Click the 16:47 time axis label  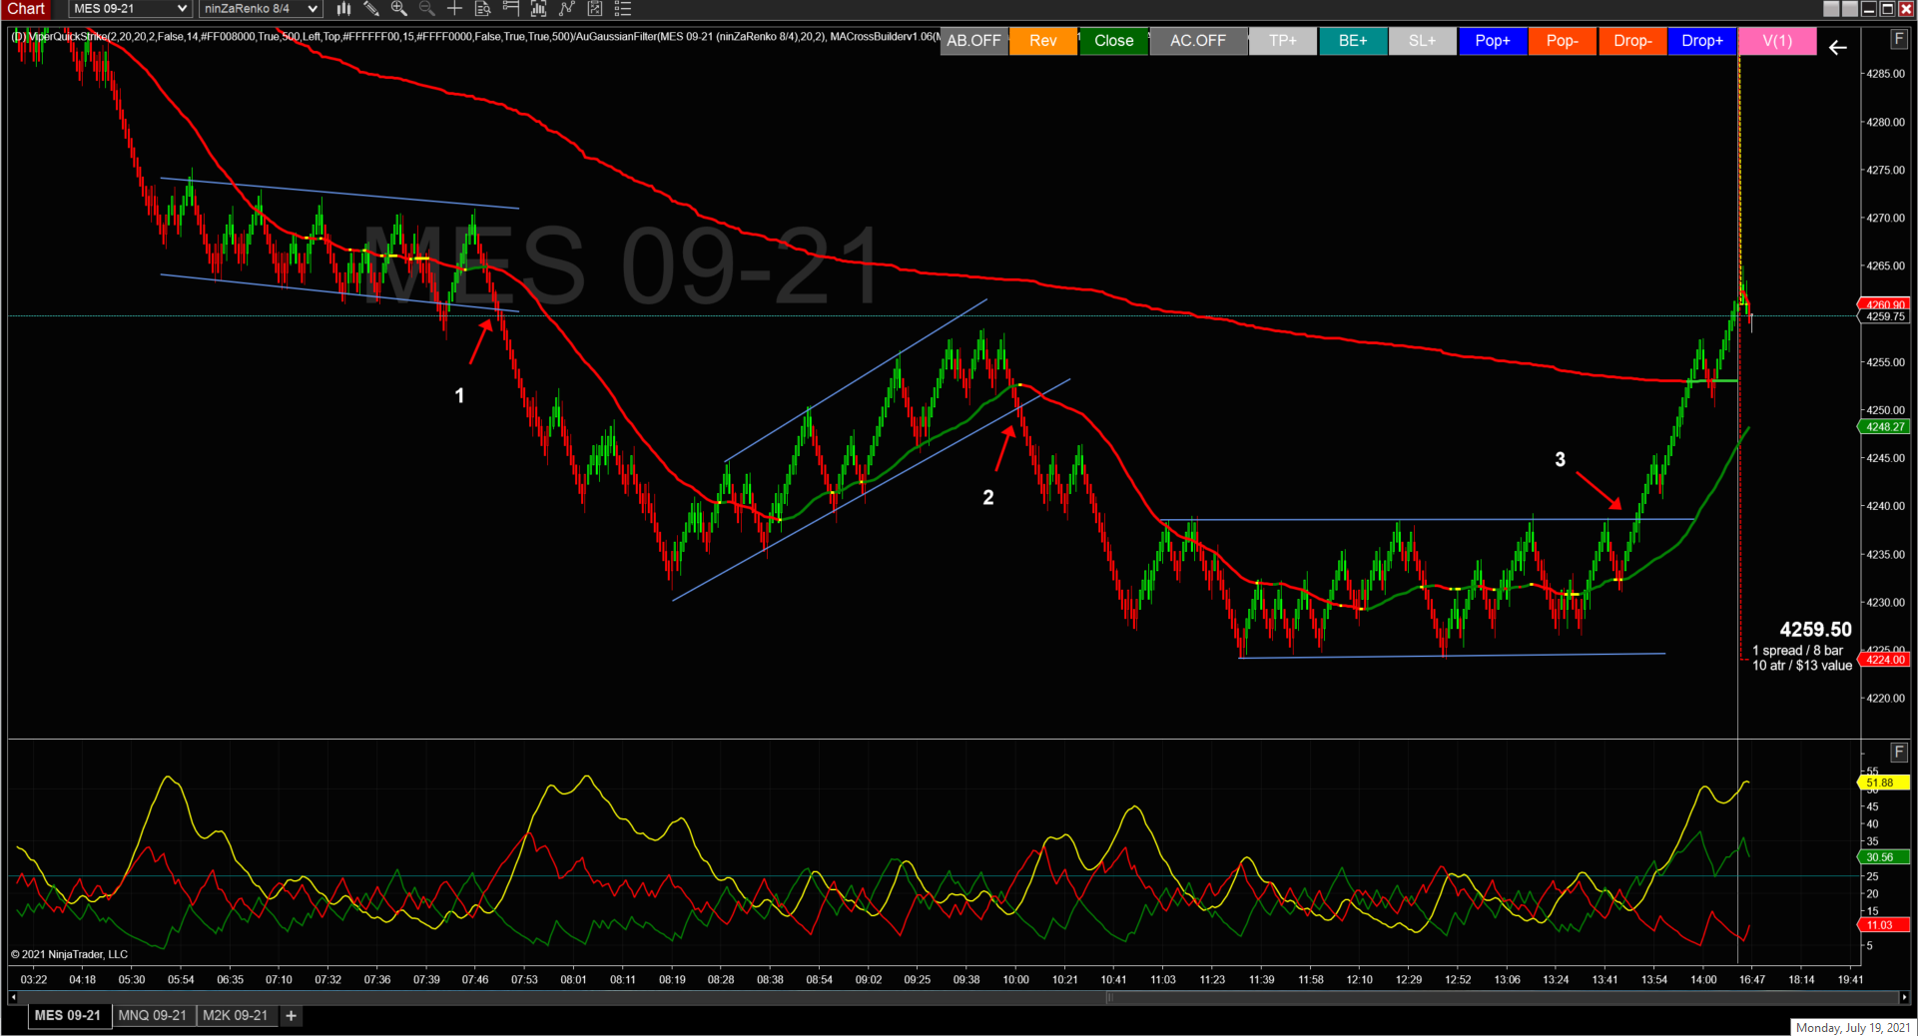1752,980
